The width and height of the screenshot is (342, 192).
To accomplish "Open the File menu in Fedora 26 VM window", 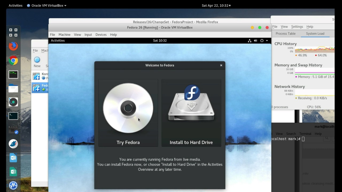I will [53, 35].
